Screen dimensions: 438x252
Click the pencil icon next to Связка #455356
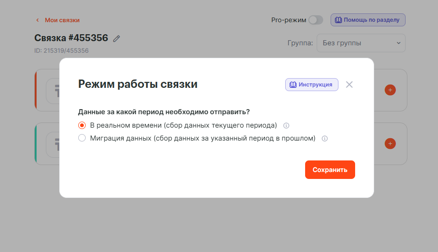pyautogui.click(x=117, y=38)
